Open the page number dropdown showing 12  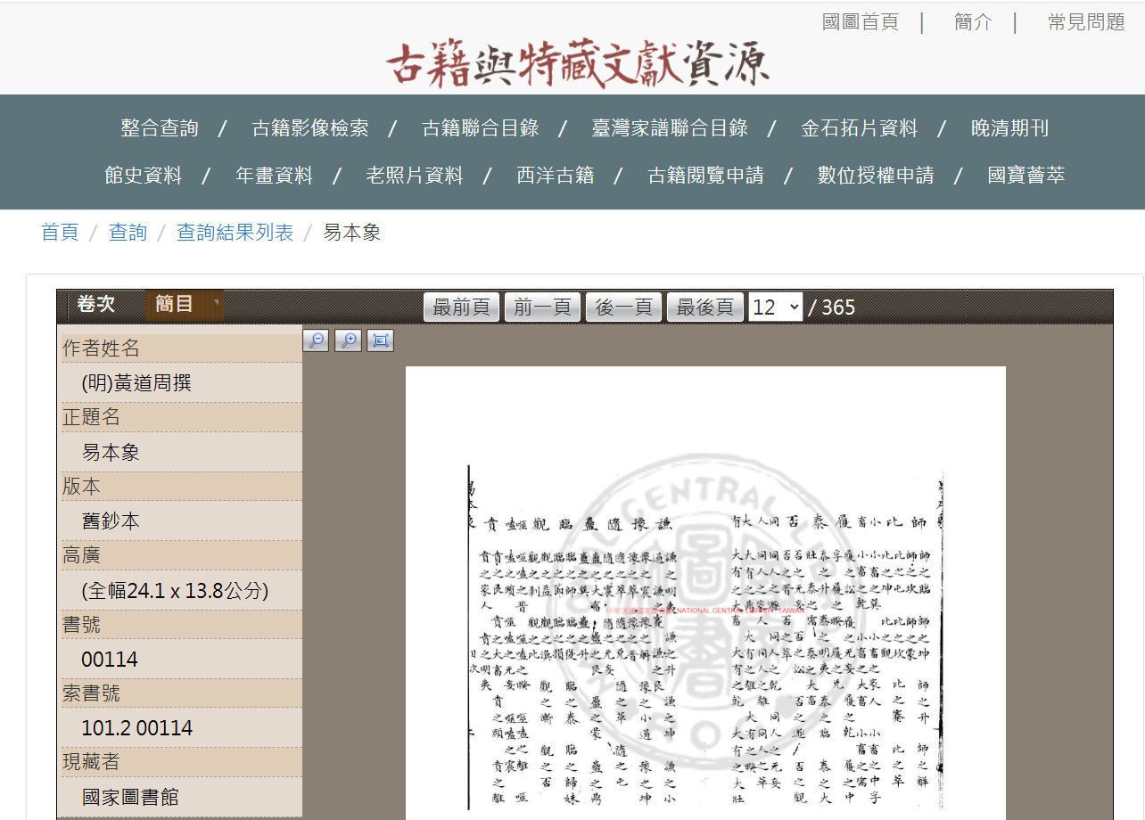tap(776, 307)
